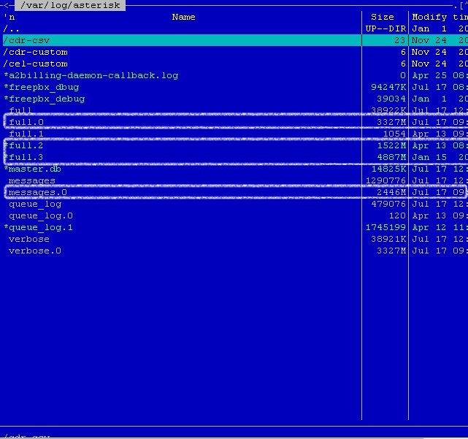
Task: Click the /var/log/asterisk path title
Action: coord(70,5)
